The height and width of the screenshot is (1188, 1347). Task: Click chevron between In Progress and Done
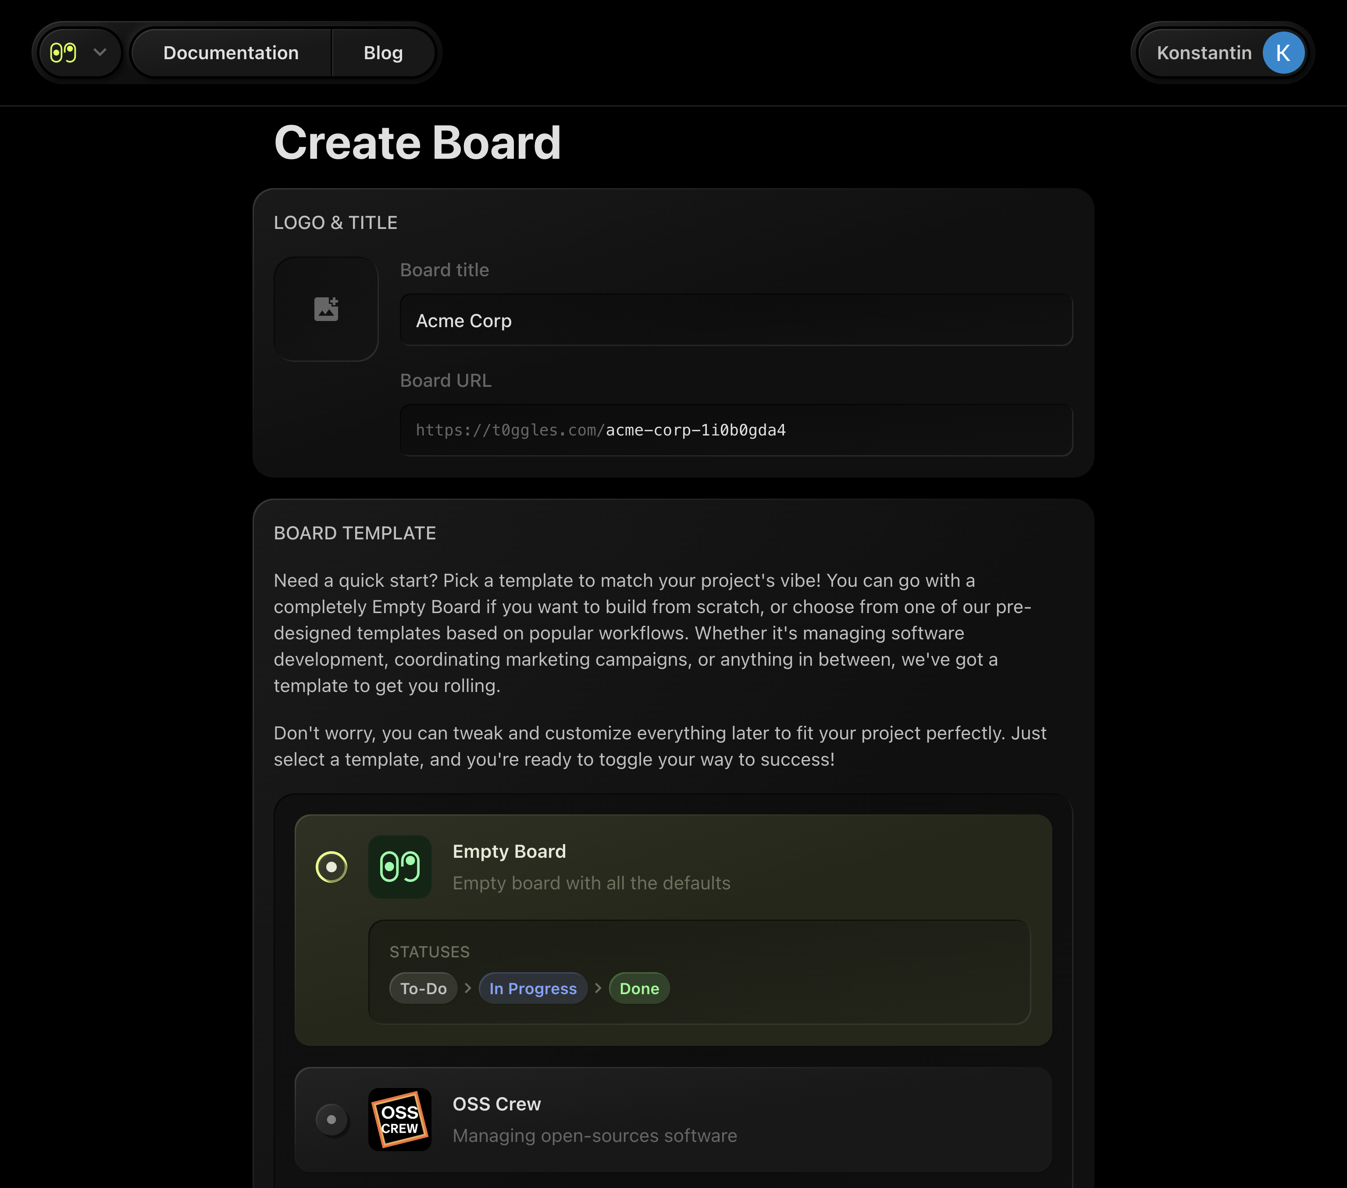(x=598, y=988)
